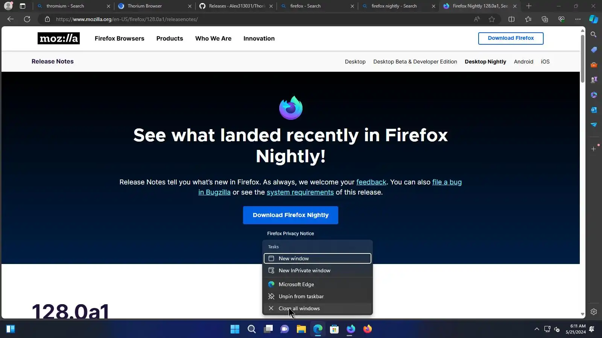Image resolution: width=602 pixels, height=338 pixels.
Task: Open Favorites list icon
Action: [x=528, y=19]
